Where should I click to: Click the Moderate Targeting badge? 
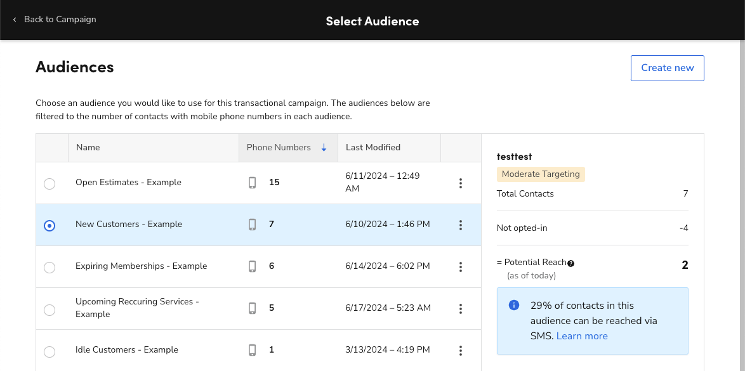(541, 174)
